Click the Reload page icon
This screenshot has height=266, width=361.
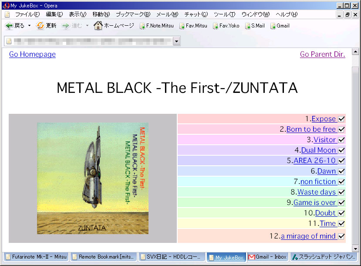click(40, 26)
